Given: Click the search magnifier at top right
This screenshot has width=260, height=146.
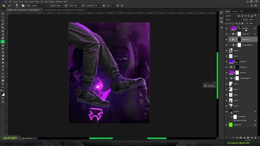Looking at the screenshot, I should (x=251, y=6).
